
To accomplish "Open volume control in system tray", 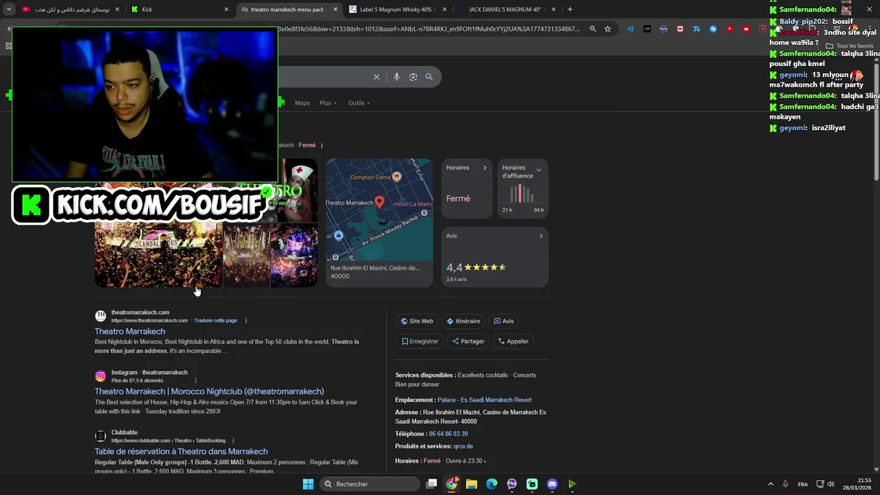I will tap(831, 484).
